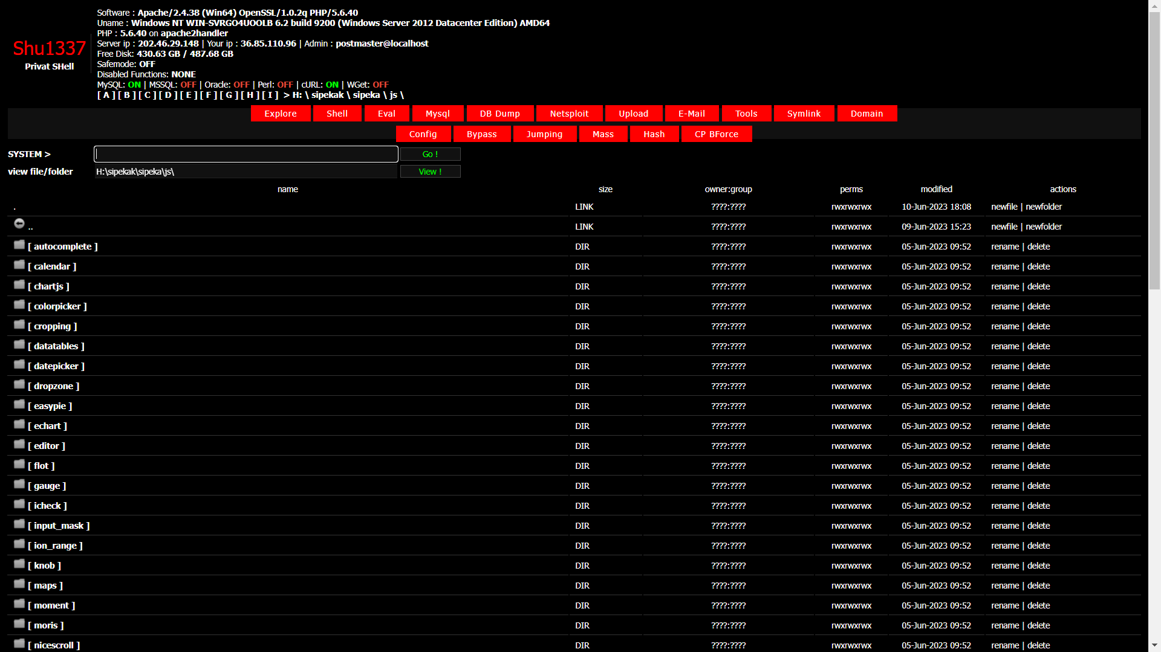
Task: Click the Go ! button
Action: (x=431, y=154)
